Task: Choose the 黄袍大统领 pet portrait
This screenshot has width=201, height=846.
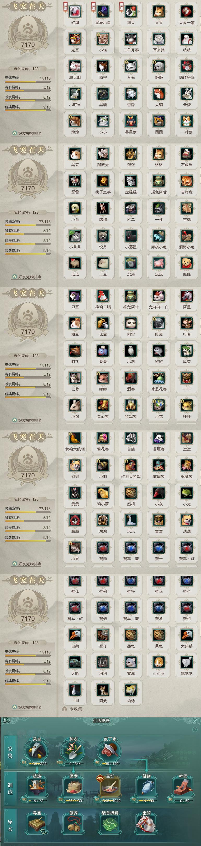Action: (75, 438)
